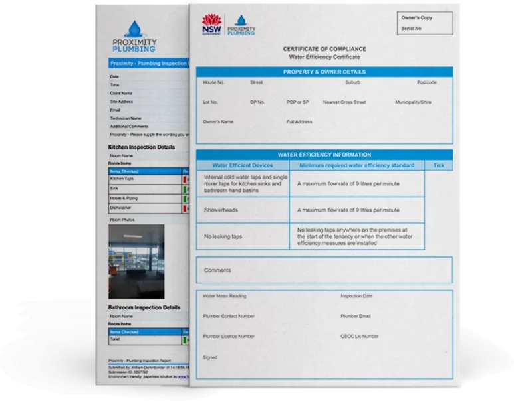
Task: Select the 'Owner's Copy' text
Action: coord(417,18)
